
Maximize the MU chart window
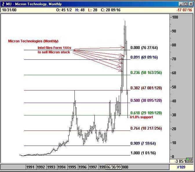(x=185, y=4)
